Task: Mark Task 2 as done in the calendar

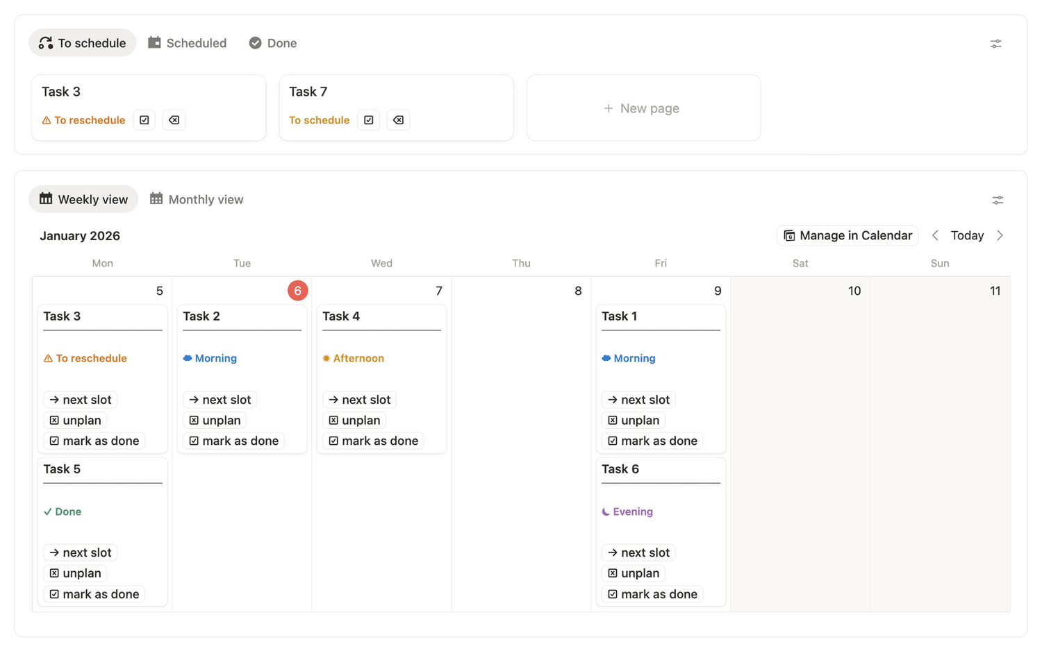Action: coord(233,441)
